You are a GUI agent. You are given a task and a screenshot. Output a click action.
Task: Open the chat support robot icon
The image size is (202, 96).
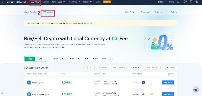[196, 90]
